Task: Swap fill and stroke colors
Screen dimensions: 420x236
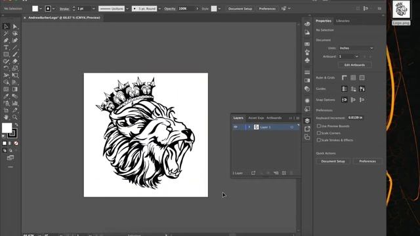Action: 16,125
